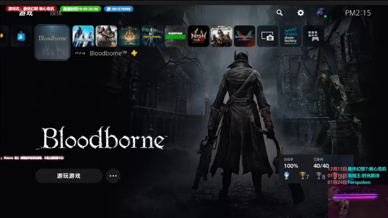Click the 01月24日 Forspoken schedule line
Screen dimensions: 388x218
pyautogui.click(x=349, y=183)
